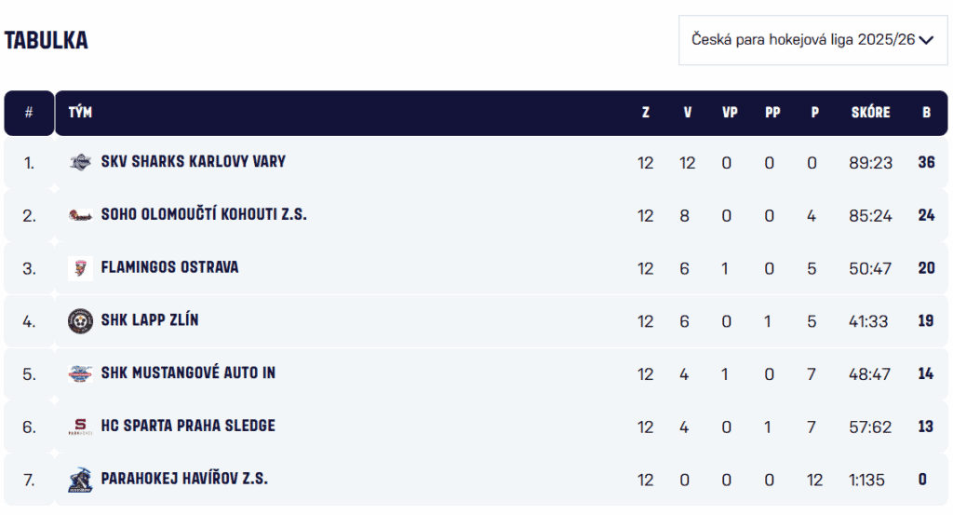Click the SHK Mustangové Auto In logo
The height and width of the screenshot is (515, 953).
coord(81,373)
